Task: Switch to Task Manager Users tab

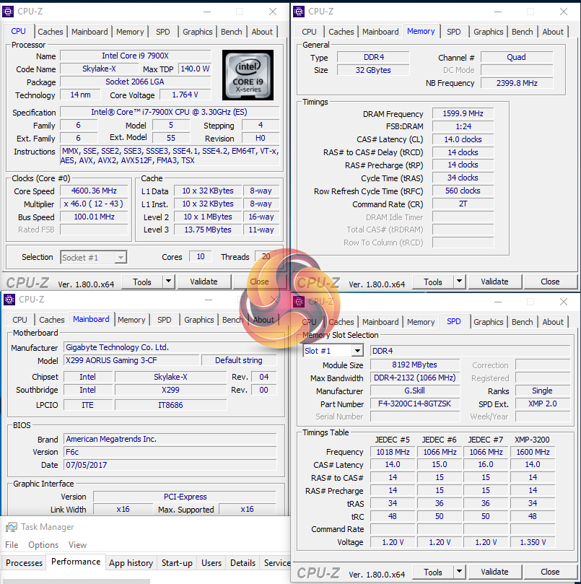Action: [211, 563]
